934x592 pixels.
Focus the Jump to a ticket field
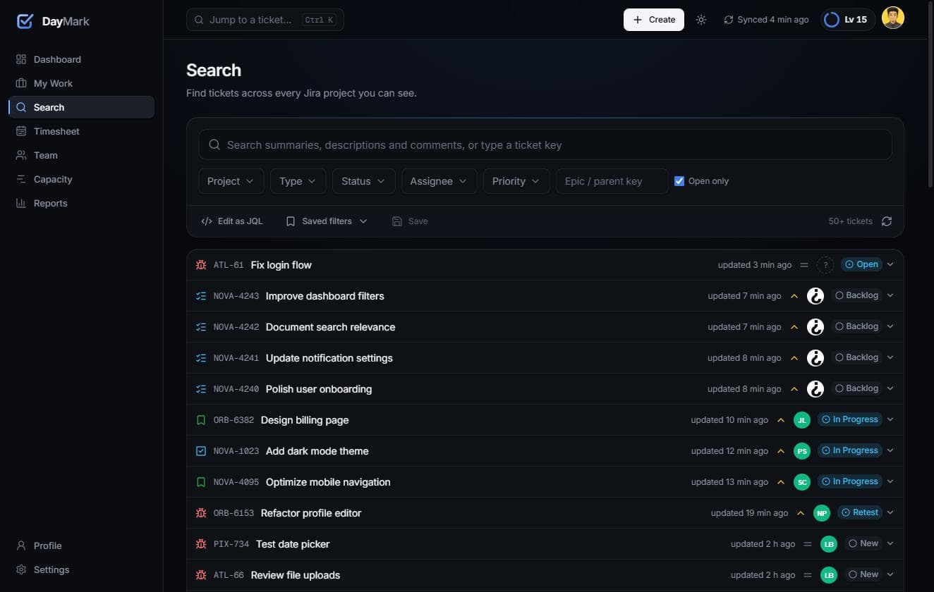coord(265,20)
